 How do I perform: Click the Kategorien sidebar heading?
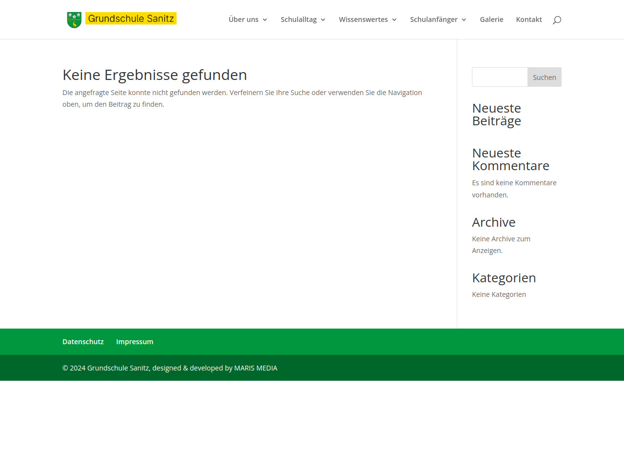(504, 278)
